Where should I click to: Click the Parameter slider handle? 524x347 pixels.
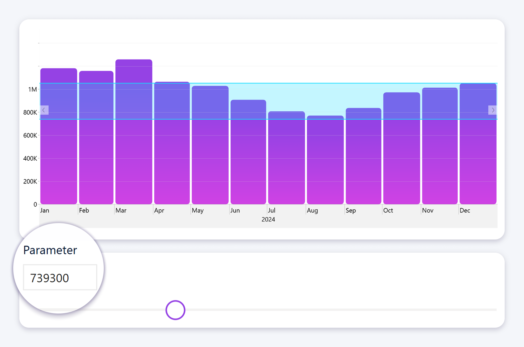click(x=175, y=310)
